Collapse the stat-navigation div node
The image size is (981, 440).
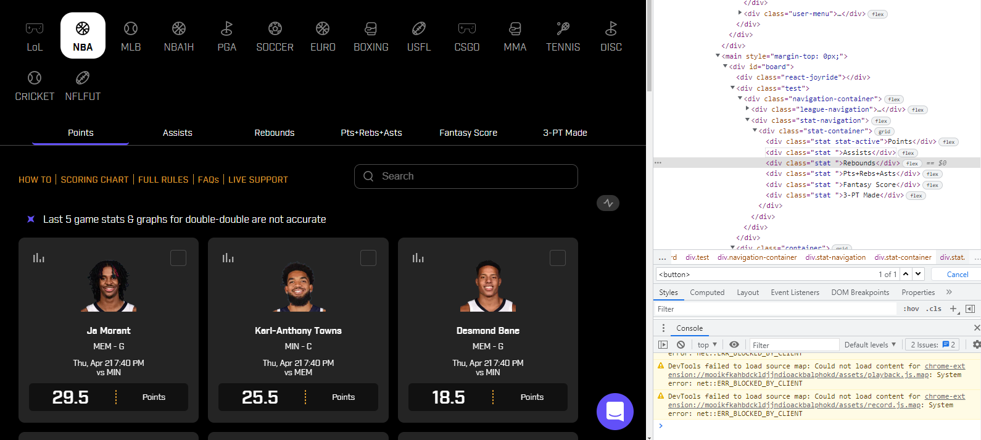[x=747, y=120]
